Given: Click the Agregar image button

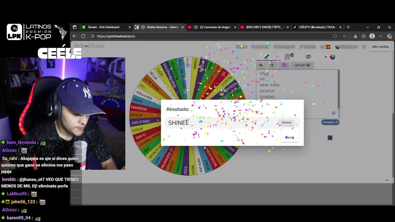Looking at the screenshot, I should point(301,65).
